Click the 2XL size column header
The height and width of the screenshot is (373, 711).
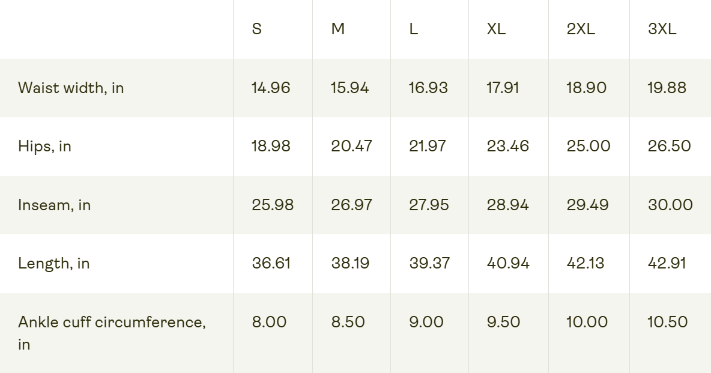[581, 29]
